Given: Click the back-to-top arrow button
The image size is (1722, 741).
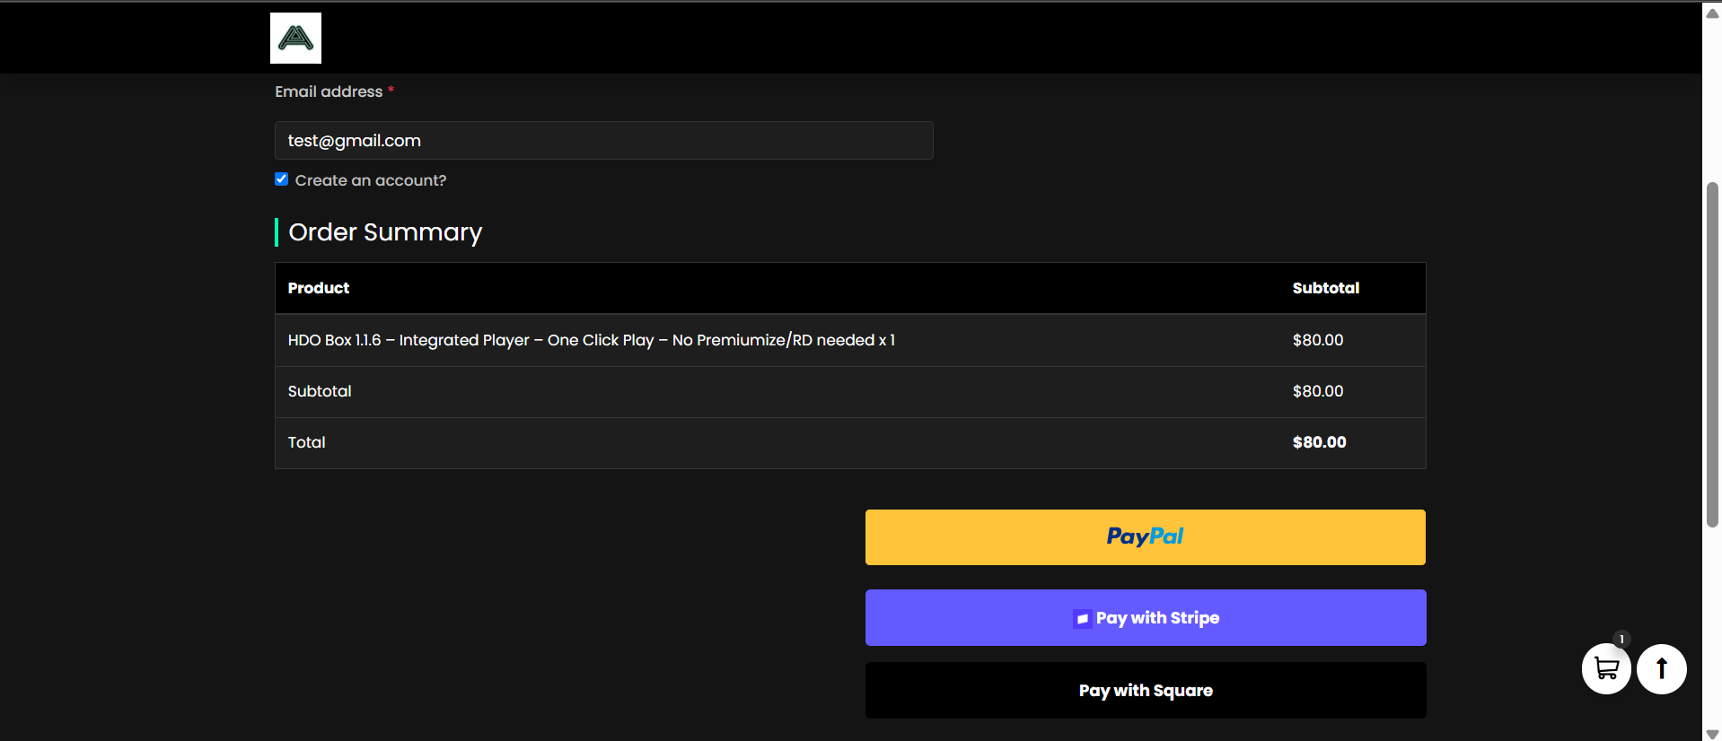Looking at the screenshot, I should coord(1662,668).
